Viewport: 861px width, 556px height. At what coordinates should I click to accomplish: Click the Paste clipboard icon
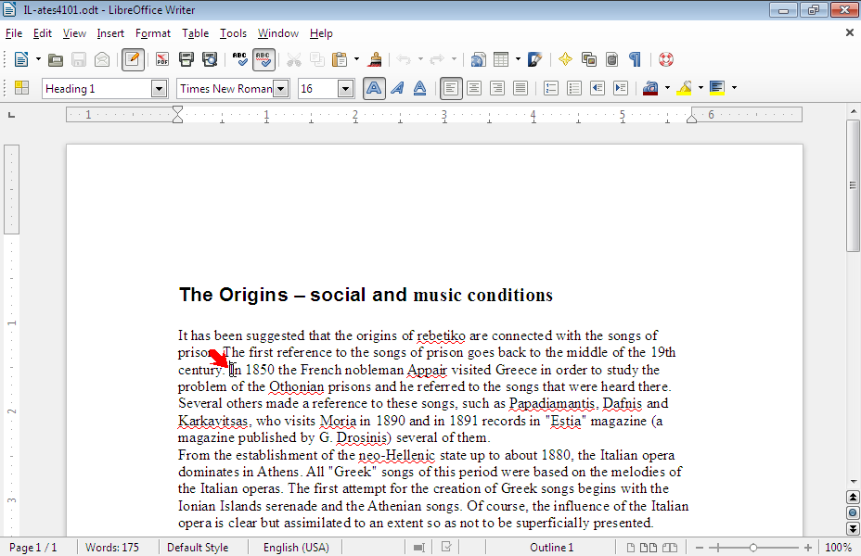click(340, 59)
